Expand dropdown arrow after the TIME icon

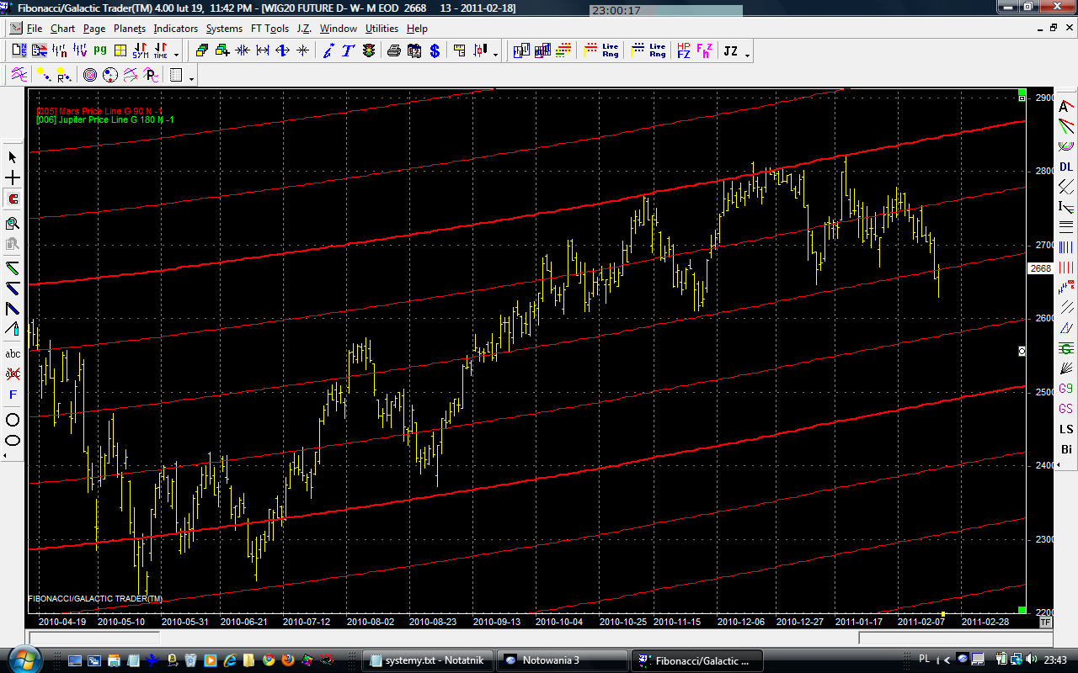[176, 55]
